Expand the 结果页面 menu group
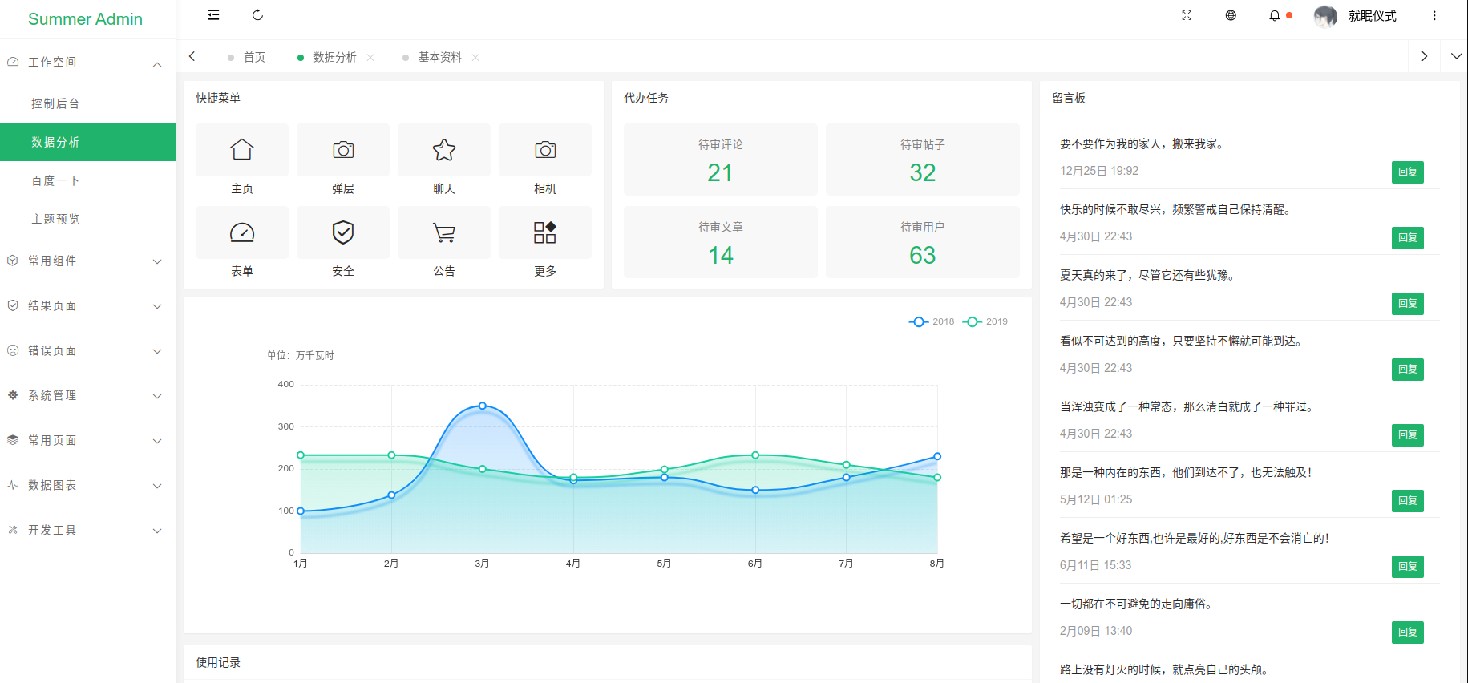1468x683 pixels. 87,305
